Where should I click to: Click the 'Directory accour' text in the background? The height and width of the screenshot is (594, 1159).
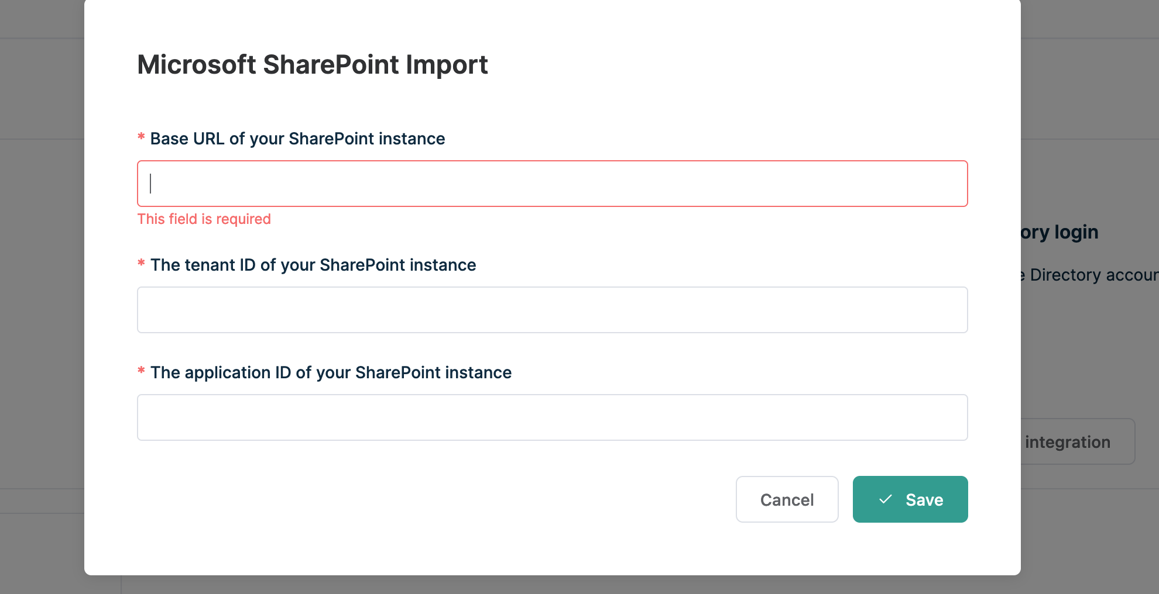point(1093,275)
